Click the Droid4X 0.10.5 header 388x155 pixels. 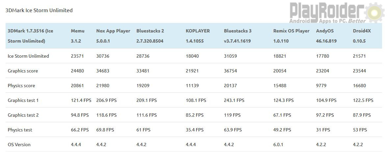tap(360, 36)
